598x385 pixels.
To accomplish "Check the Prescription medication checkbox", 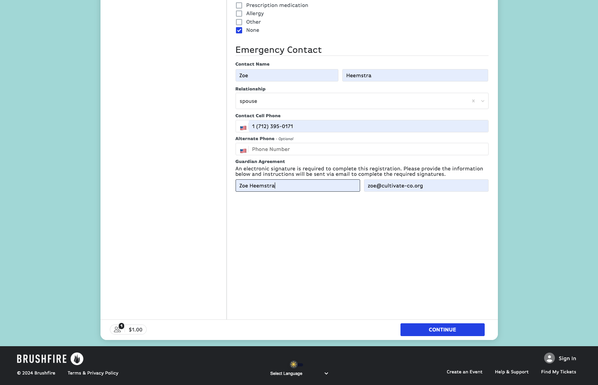I will pyautogui.click(x=239, y=5).
